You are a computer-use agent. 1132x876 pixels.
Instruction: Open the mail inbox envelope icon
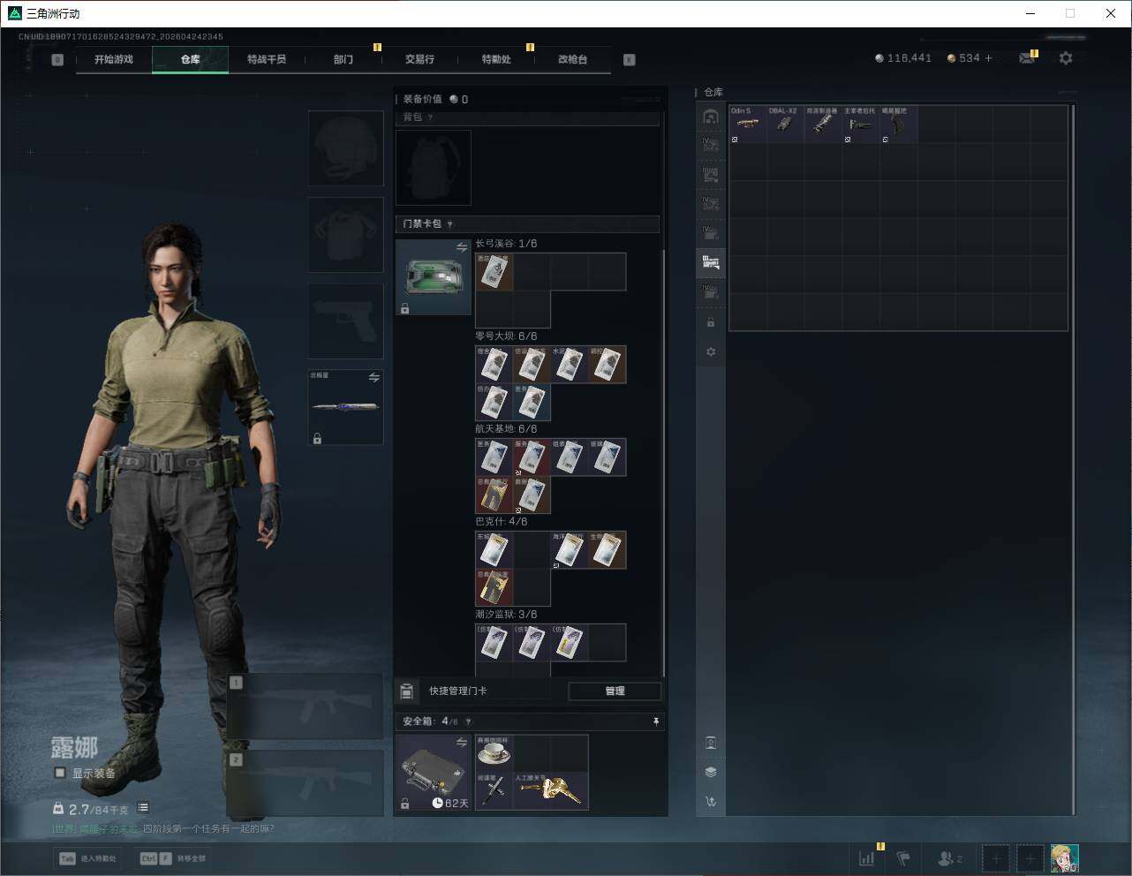coord(1027,58)
